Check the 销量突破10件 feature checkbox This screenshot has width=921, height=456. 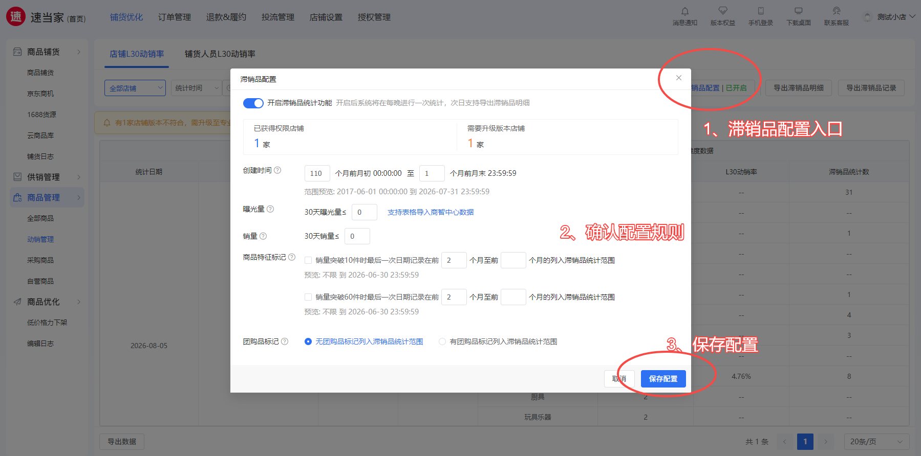coord(308,260)
